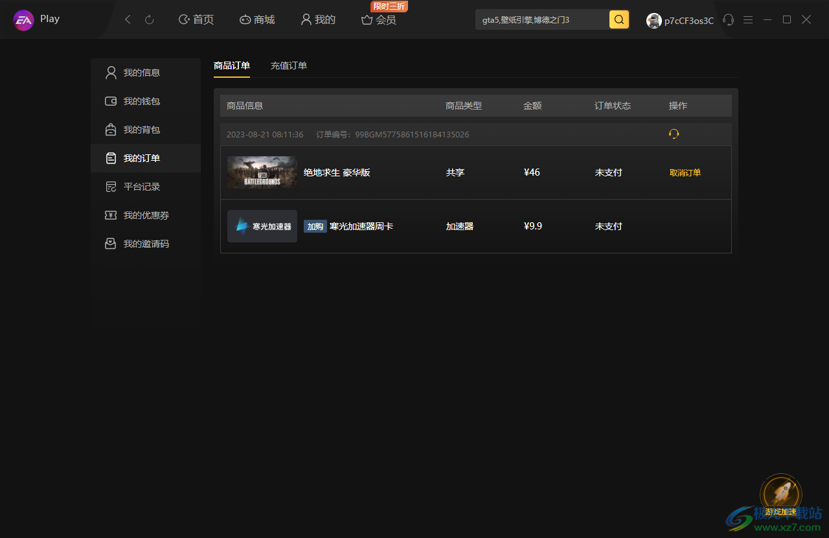Click the 订单状态 column header
This screenshot has width=829, height=538.
click(613, 106)
